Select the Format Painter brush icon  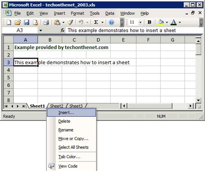click(70, 22)
